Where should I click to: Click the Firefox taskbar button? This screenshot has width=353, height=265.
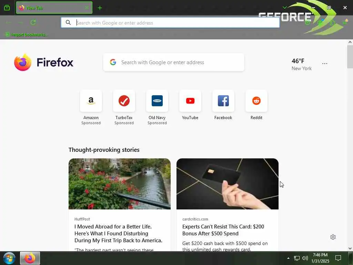(x=30, y=258)
